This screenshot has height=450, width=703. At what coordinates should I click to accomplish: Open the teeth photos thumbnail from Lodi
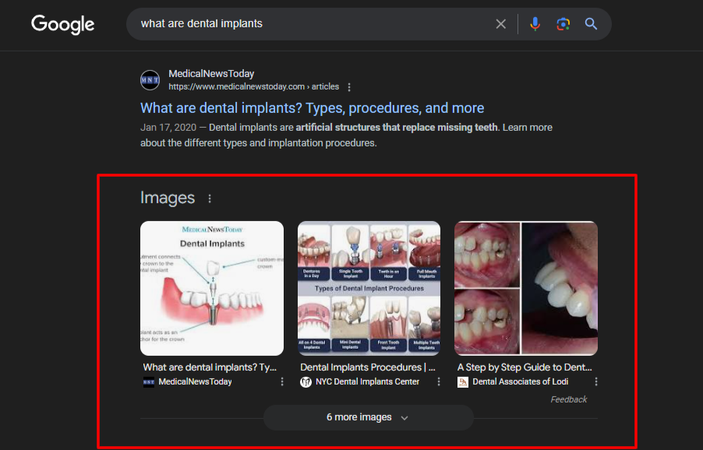(526, 288)
